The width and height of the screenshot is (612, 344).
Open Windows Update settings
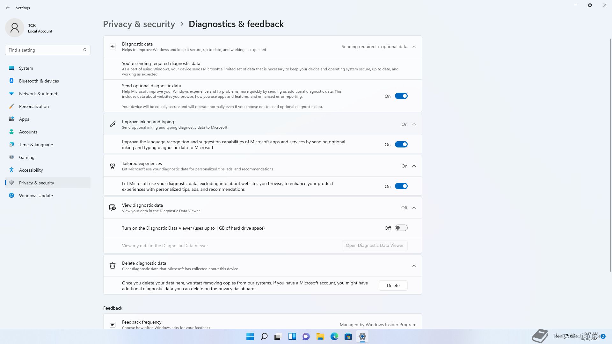pyautogui.click(x=48, y=196)
